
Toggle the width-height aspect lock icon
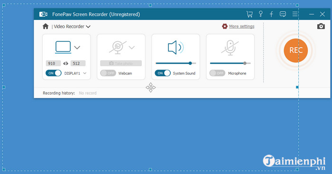[x=65, y=63]
